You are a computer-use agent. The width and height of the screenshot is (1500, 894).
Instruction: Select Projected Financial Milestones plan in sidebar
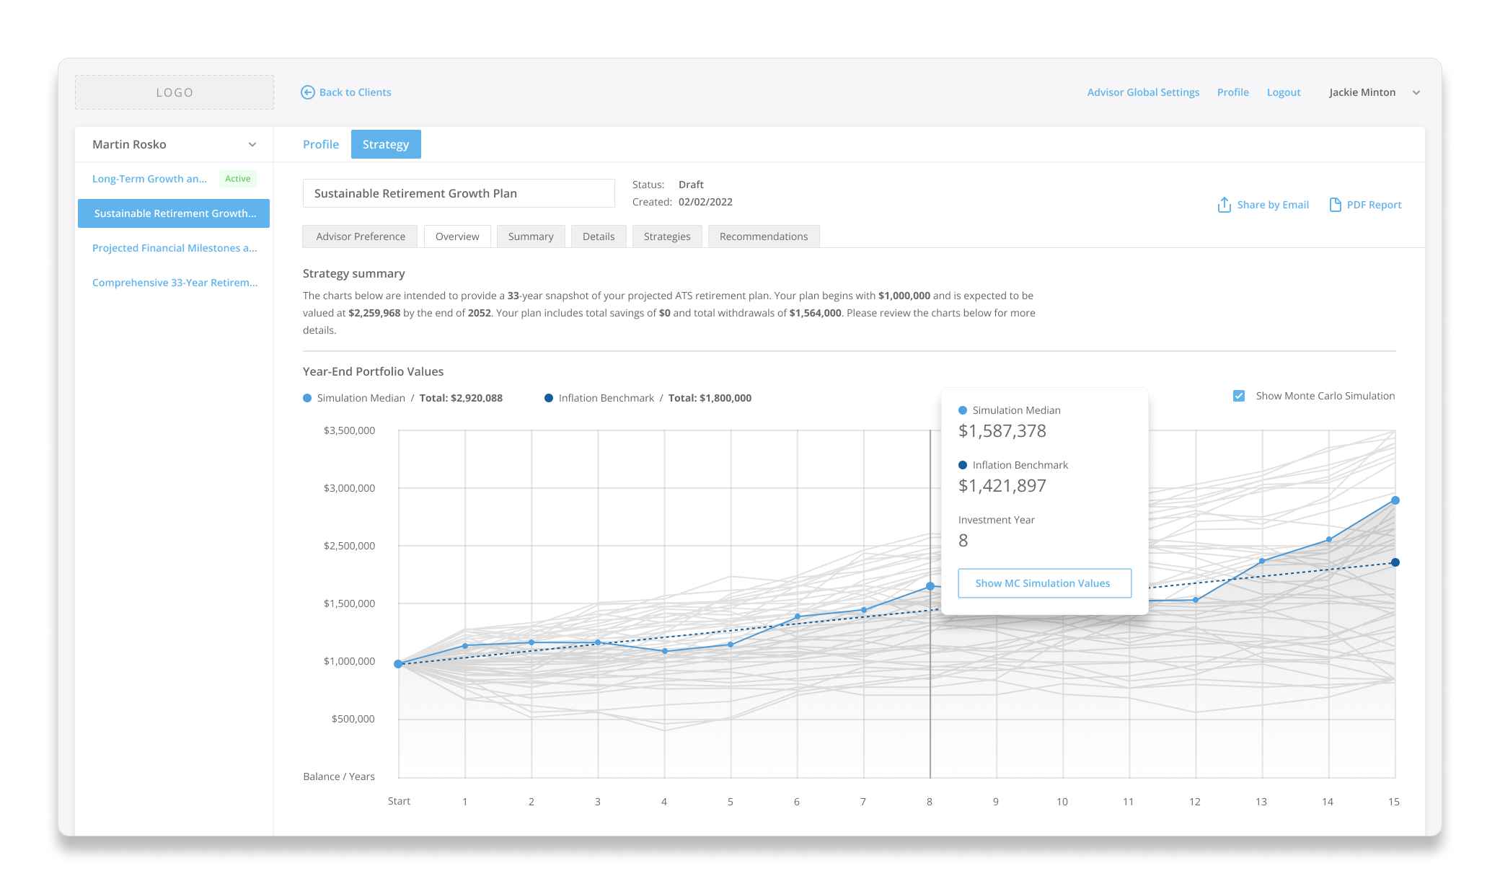[175, 248]
